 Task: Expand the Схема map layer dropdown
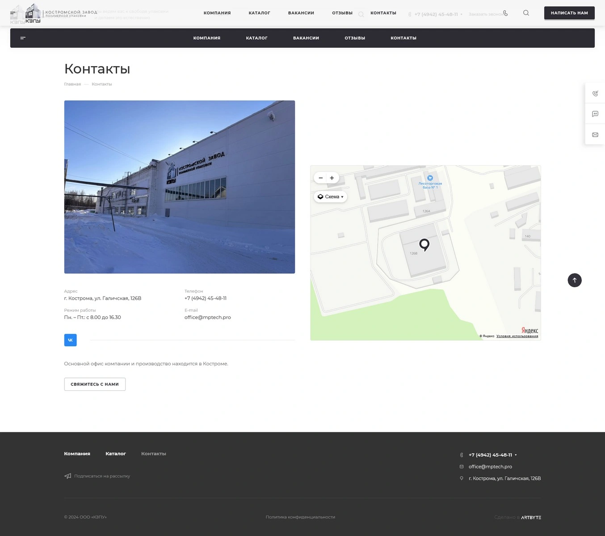click(330, 197)
